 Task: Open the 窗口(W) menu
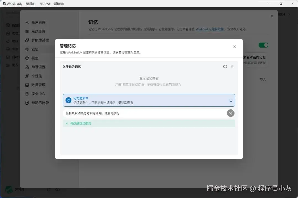pos(45,4)
